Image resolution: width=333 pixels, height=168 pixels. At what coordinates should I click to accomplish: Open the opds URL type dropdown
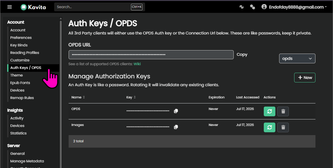pyautogui.click(x=297, y=58)
